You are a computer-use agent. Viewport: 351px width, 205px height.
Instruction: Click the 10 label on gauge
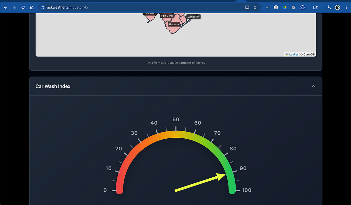[108, 168]
